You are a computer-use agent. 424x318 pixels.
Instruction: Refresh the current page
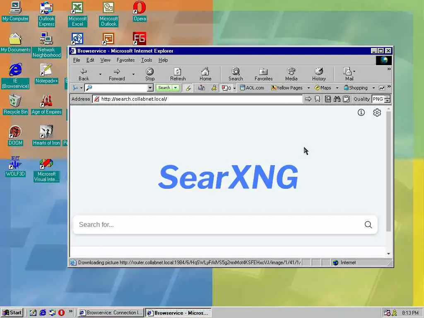coord(178,74)
